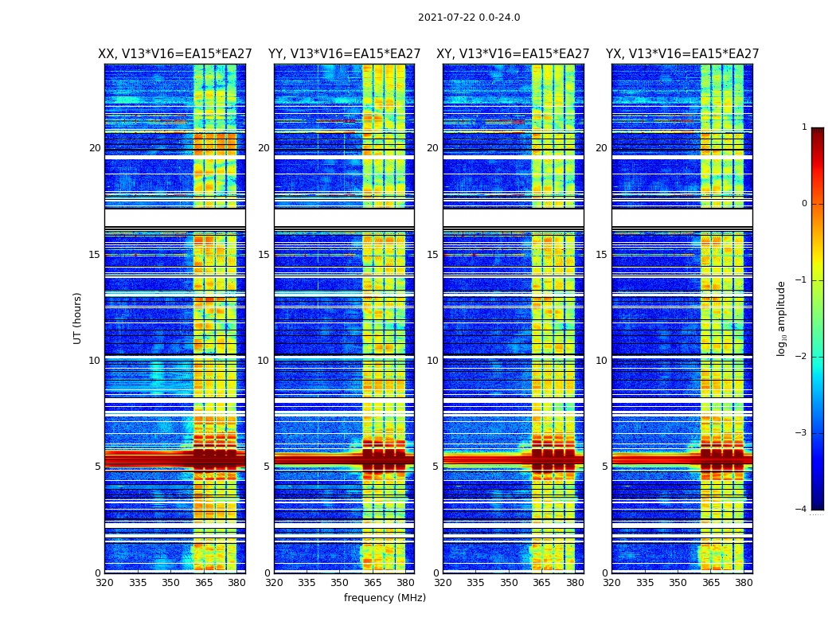Click the plot title date 2021-07-22 0.0-24.0
This screenshot has width=836, height=637.
469,18
